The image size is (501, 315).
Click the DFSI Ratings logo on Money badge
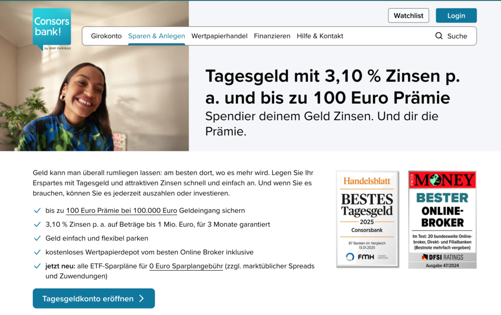(x=442, y=257)
